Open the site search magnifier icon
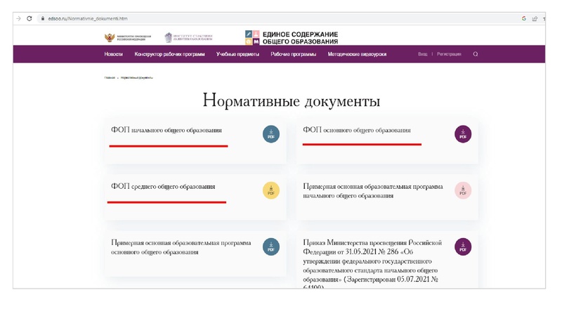 476,54
